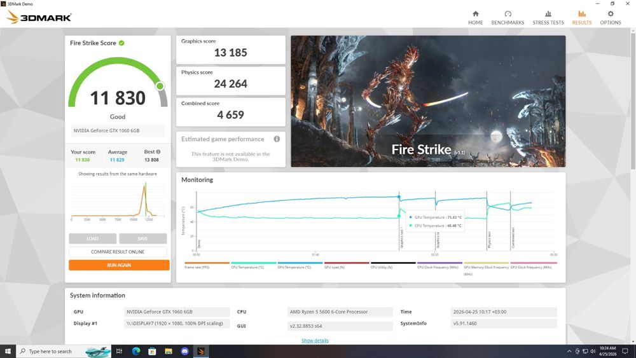Toggle pink GPU Clock Frequency legend series
636x358 pixels.
(533, 265)
